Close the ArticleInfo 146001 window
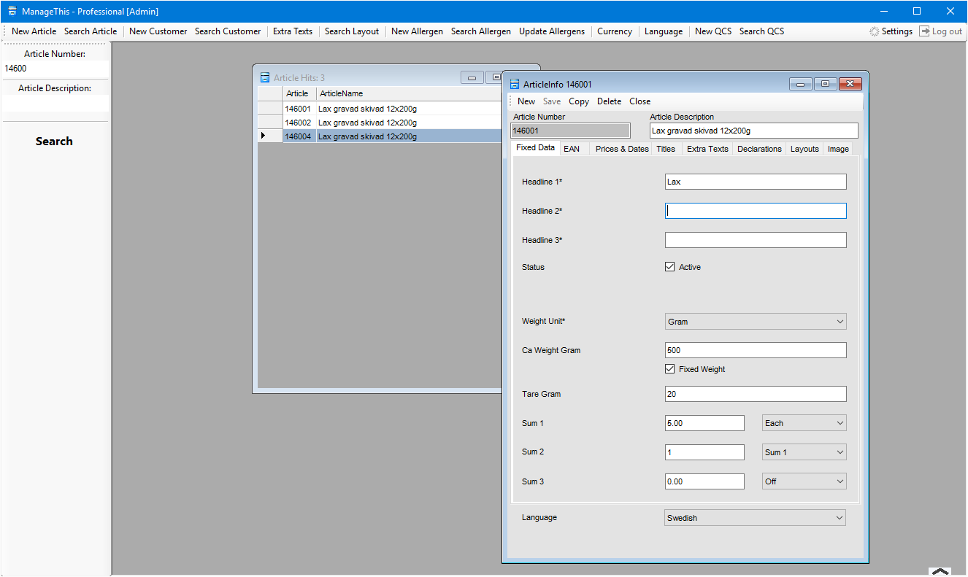Viewport: 968px width, 577px height. pyautogui.click(x=850, y=84)
